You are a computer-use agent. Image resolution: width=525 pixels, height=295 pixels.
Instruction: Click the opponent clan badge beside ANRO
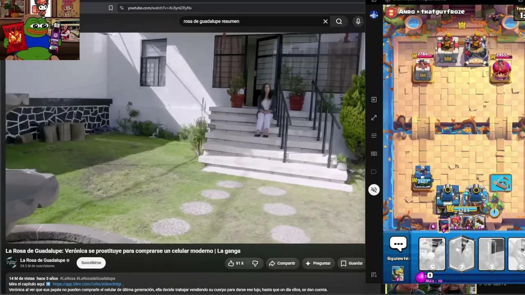pyautogui.click(x=392, y=12)
